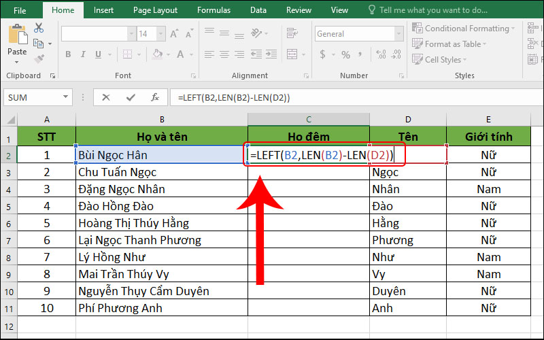
Task: Open the Merge & Center dropdown arrow
Action: pyautogui.click(x=303, y=54)
